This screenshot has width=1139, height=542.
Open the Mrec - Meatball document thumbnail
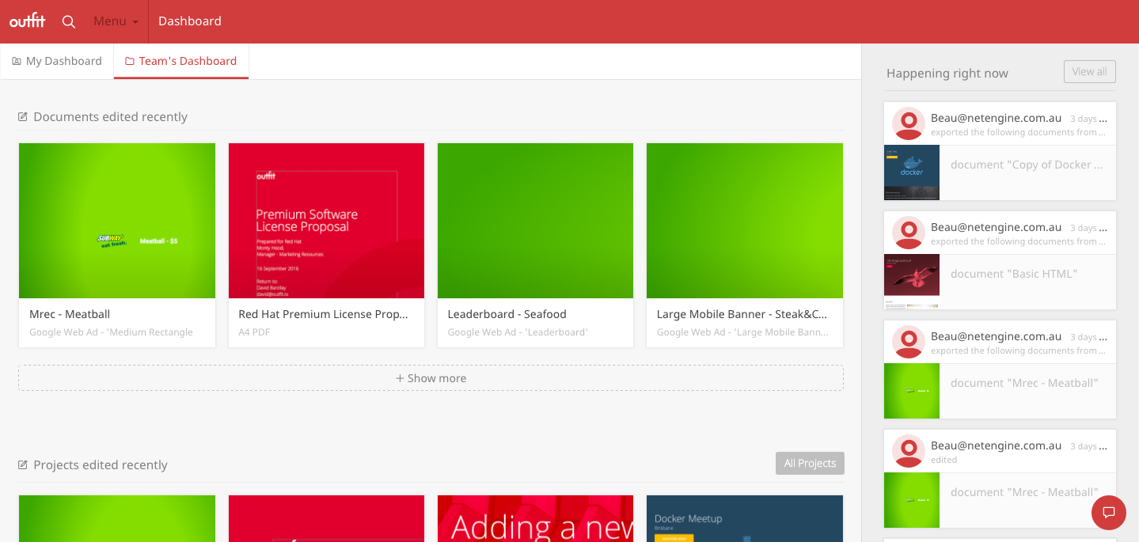coord(117,221)
